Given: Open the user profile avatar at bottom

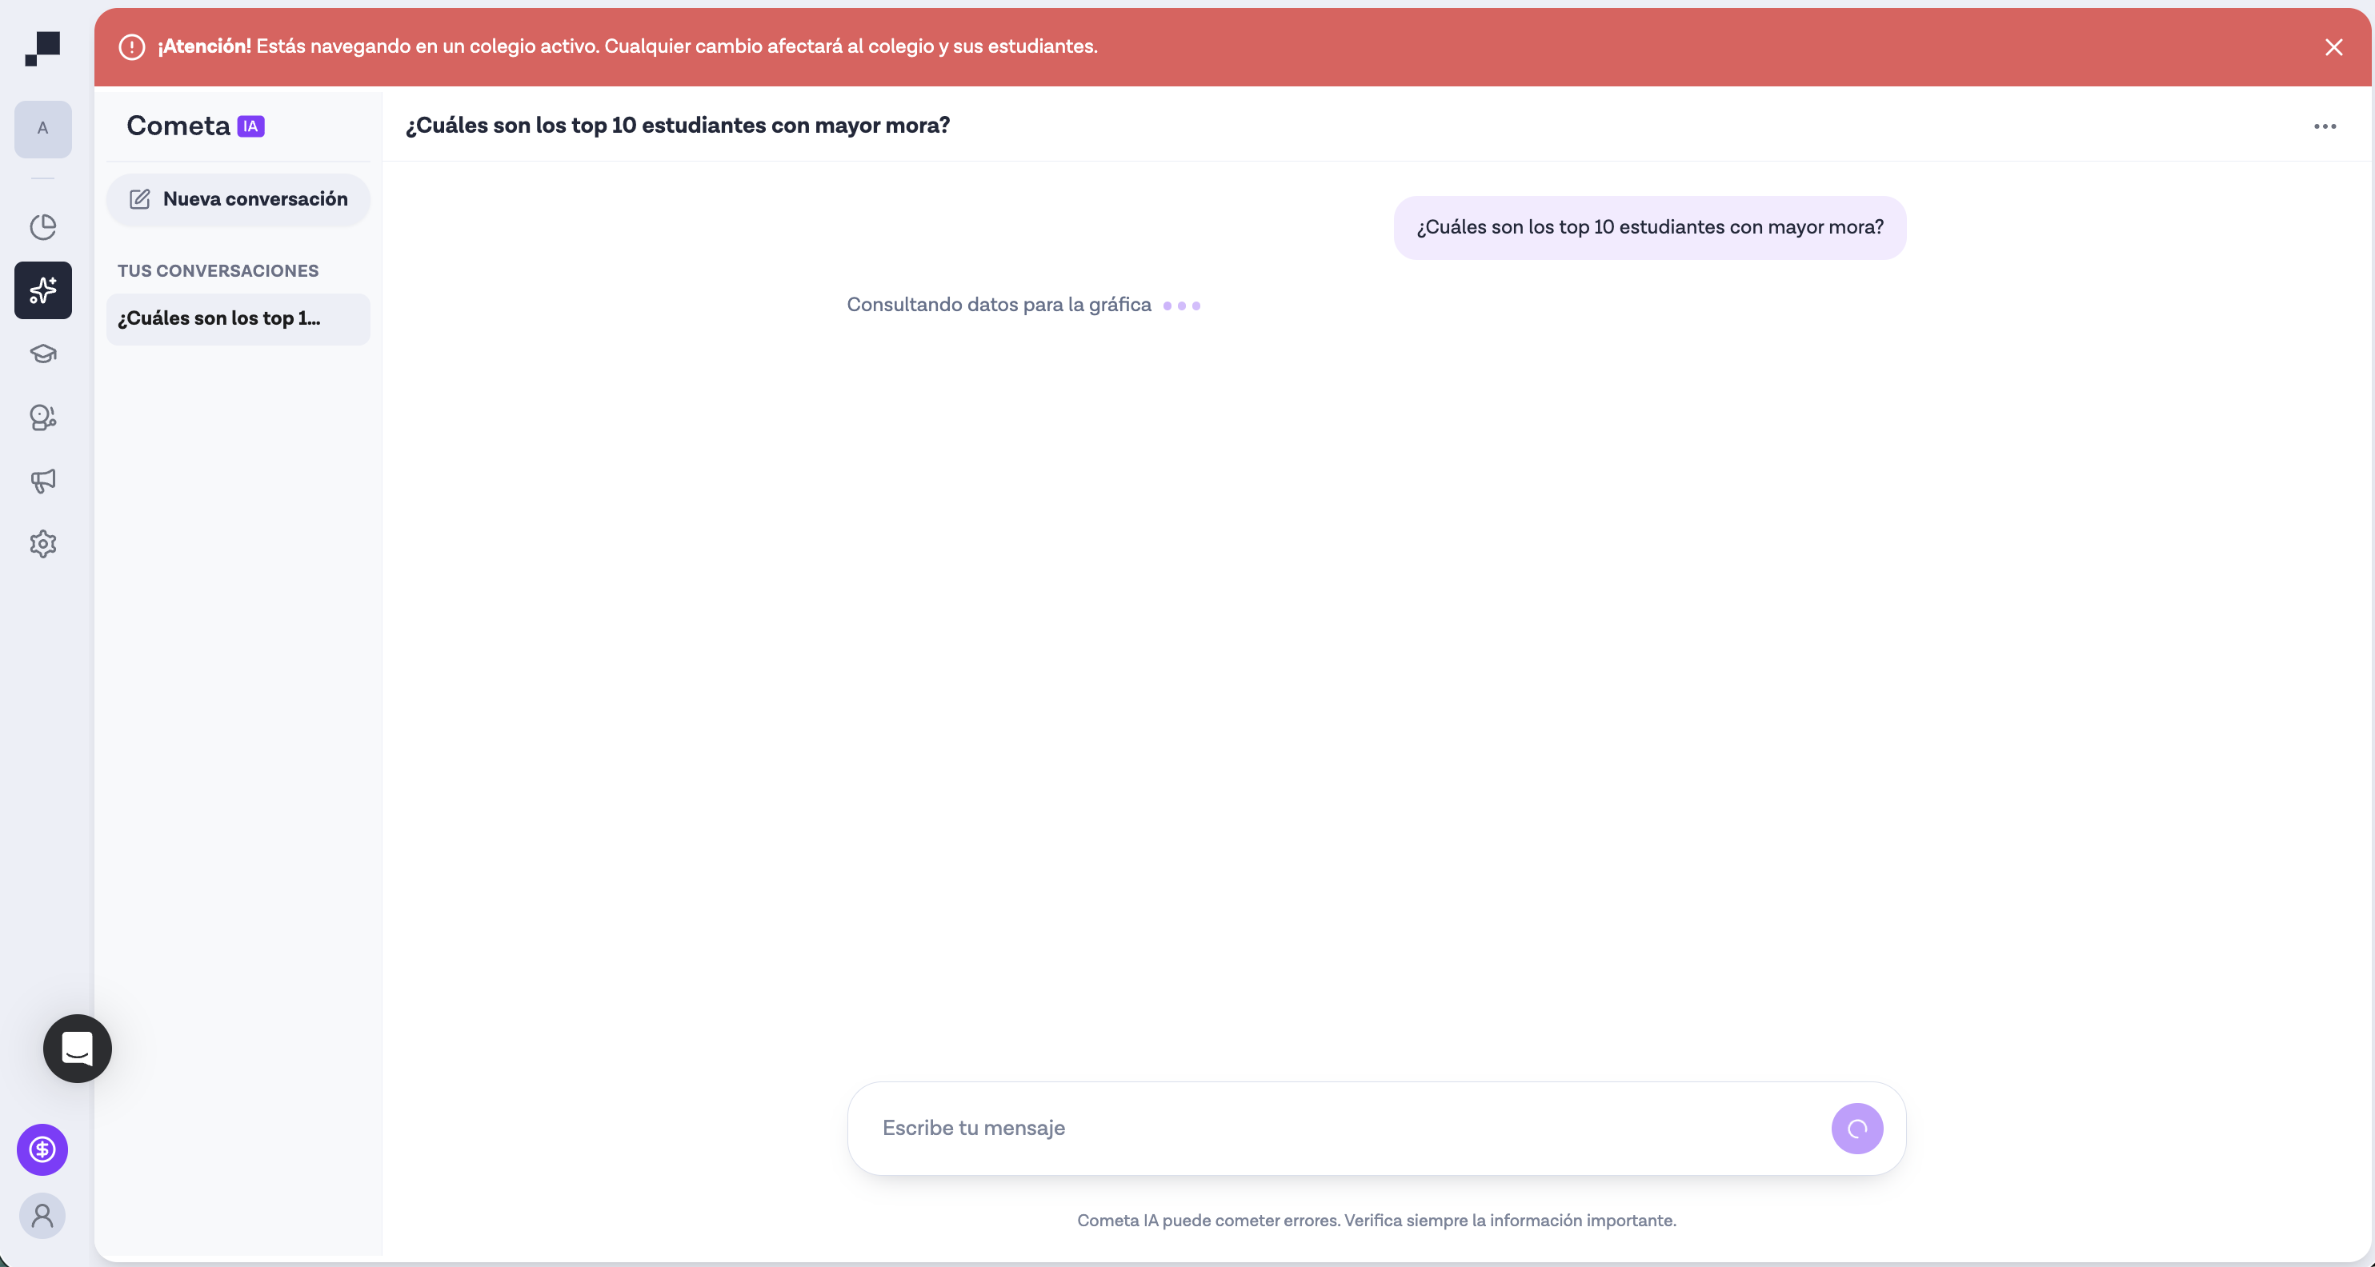Looking at the screenshot, I should click(x=42, y=1217).
